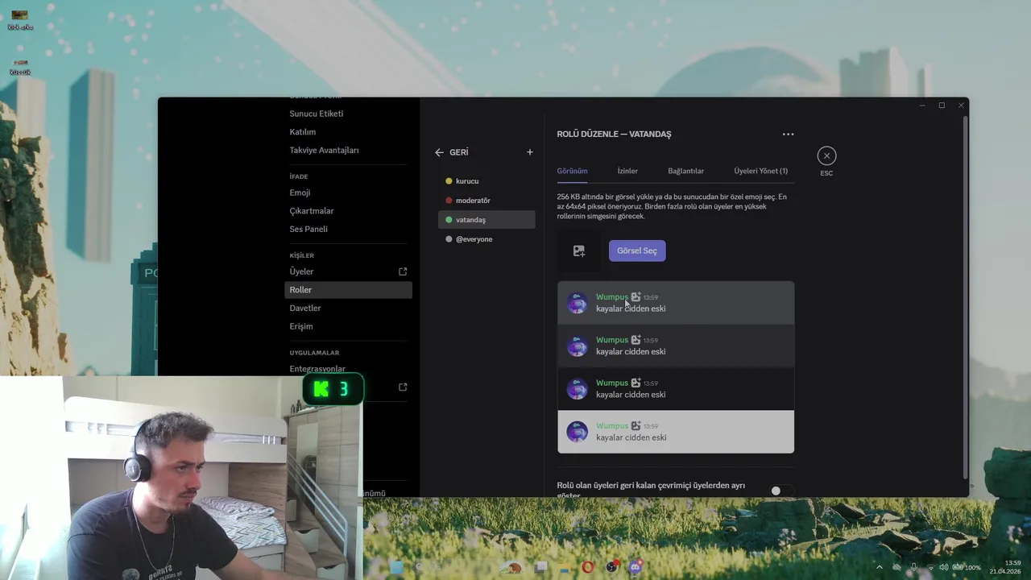
Task: Click the yellow dot beside kurucu
Action: click(449, 181)
